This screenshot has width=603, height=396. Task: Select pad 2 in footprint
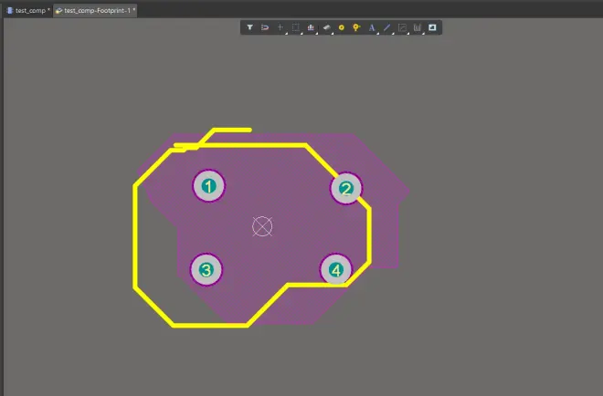pyautogui.click(x=346, y=189)
